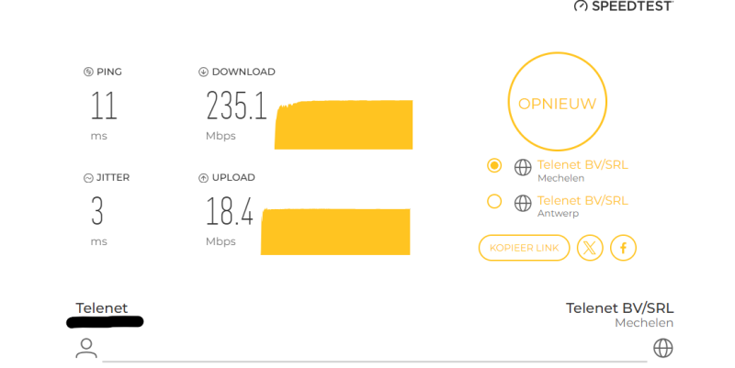The image size is (735, 368).
Task: Start test again with OPNIEUW button
Action: [558, 102]
